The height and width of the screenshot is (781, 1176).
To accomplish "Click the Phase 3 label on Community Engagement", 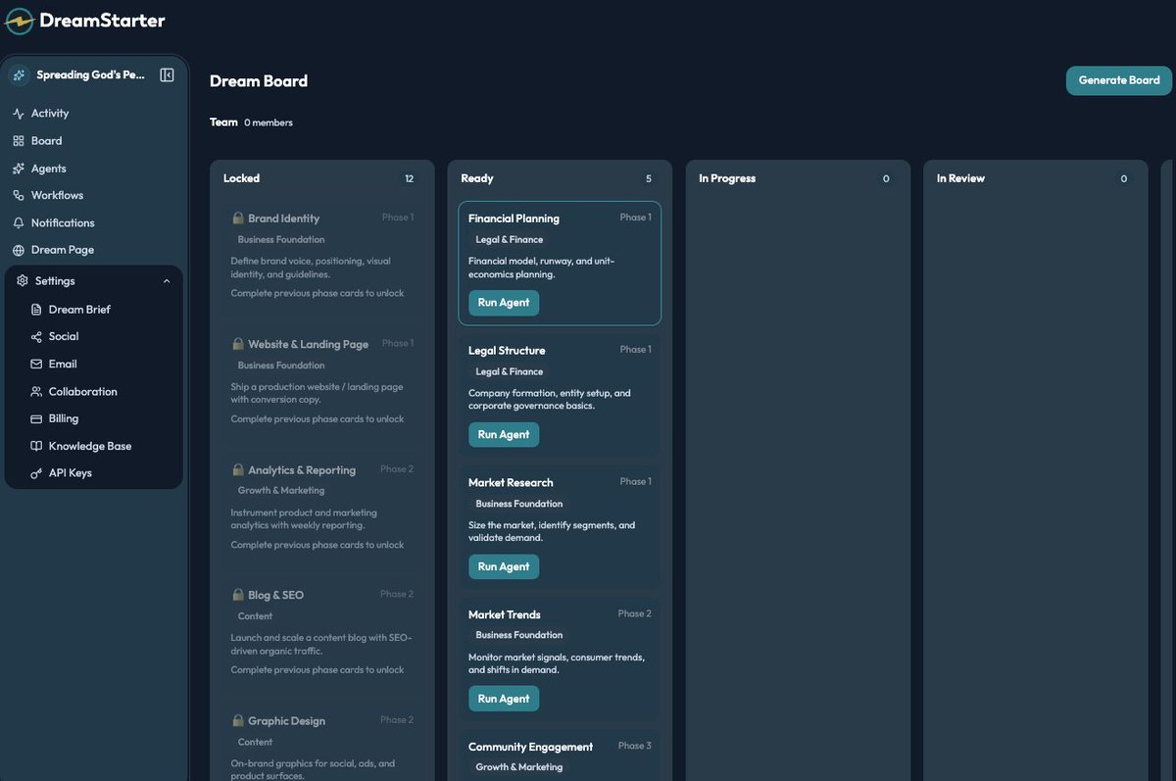I will [634, 746].
